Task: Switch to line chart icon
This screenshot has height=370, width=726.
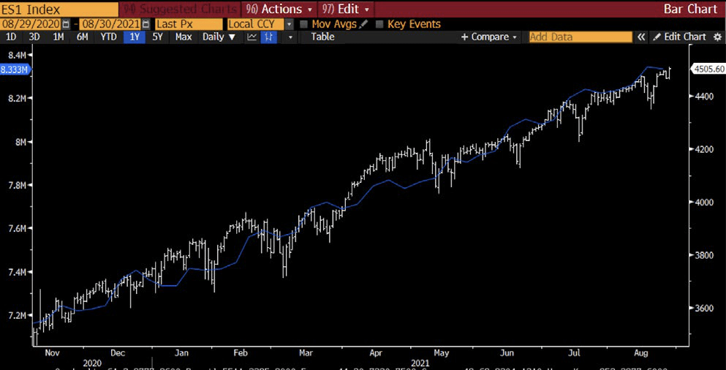Action: pos(252,37)
